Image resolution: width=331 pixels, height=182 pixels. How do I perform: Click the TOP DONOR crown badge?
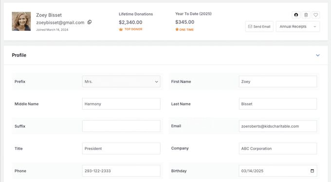[130, 29]
